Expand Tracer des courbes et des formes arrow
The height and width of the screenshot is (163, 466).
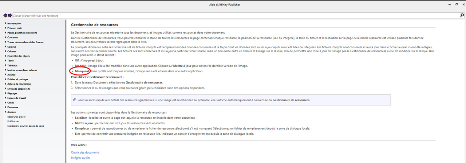pos(5,42)
